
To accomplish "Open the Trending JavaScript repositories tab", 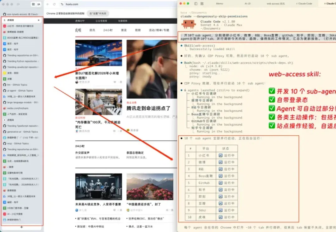I will pyautogui.click(x=21, y=67).
